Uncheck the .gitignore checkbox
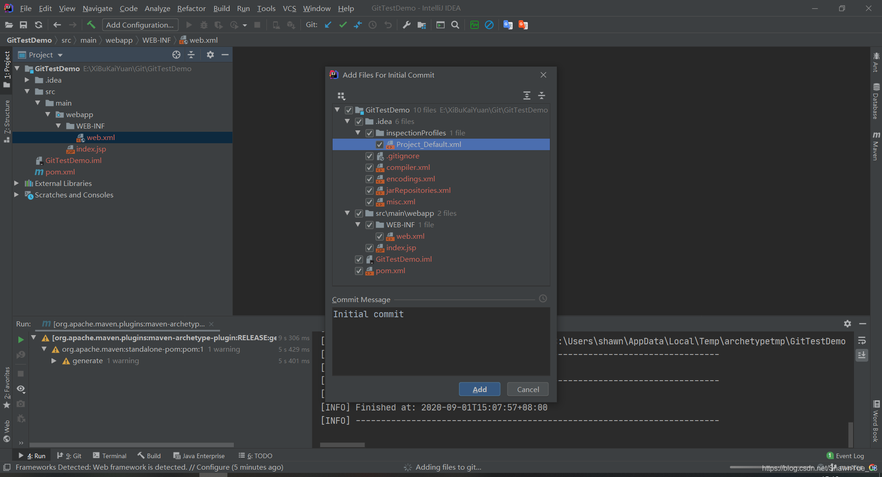 [369, 156]
